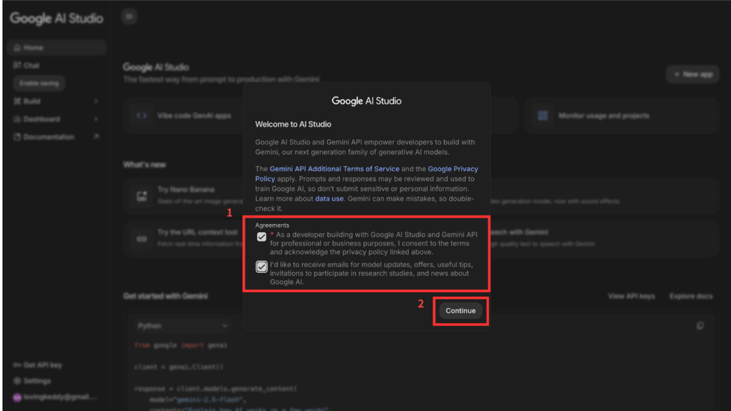Click the Continue button in the dialog
Image resolution: width=731 pixels, height=411 pixels.
pos(460,311)
